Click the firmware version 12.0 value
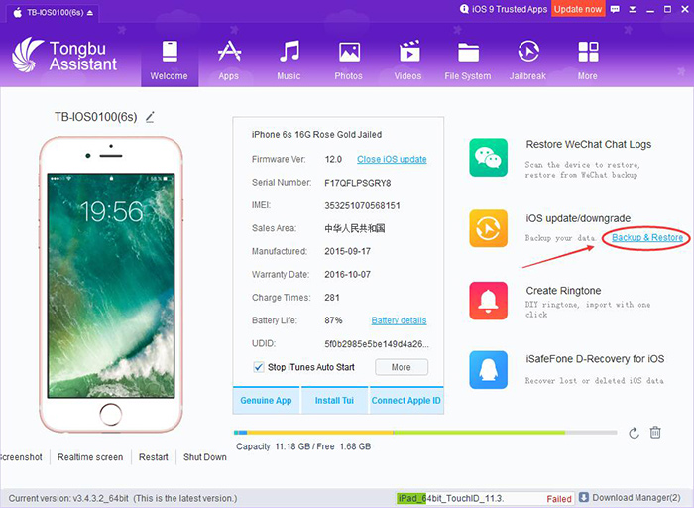694x508 pixels. point(333,159)
